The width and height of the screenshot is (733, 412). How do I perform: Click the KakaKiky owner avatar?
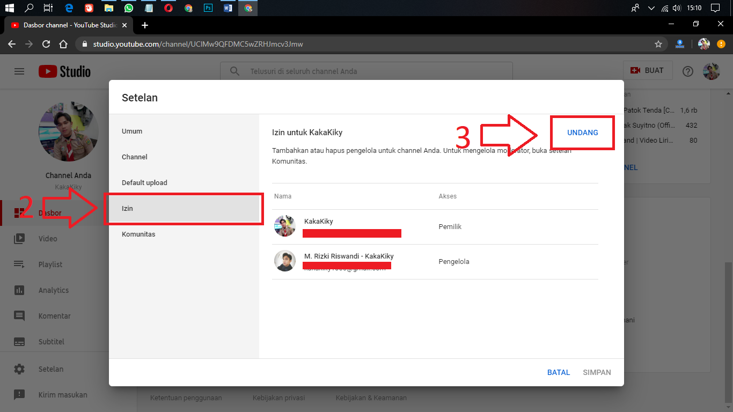pos(285,226)
